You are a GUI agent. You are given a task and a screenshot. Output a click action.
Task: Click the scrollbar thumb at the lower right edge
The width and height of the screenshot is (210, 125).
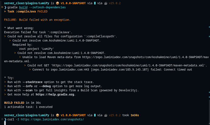tap(209, 112)
